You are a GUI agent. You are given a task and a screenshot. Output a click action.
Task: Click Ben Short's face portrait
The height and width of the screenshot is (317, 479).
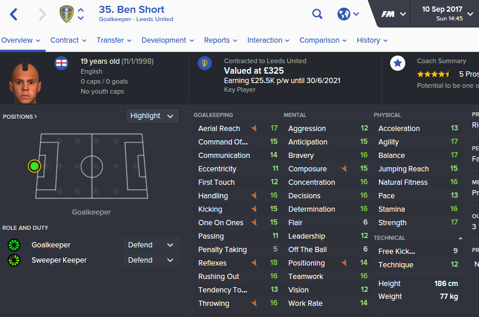click(x=25, y=81)
